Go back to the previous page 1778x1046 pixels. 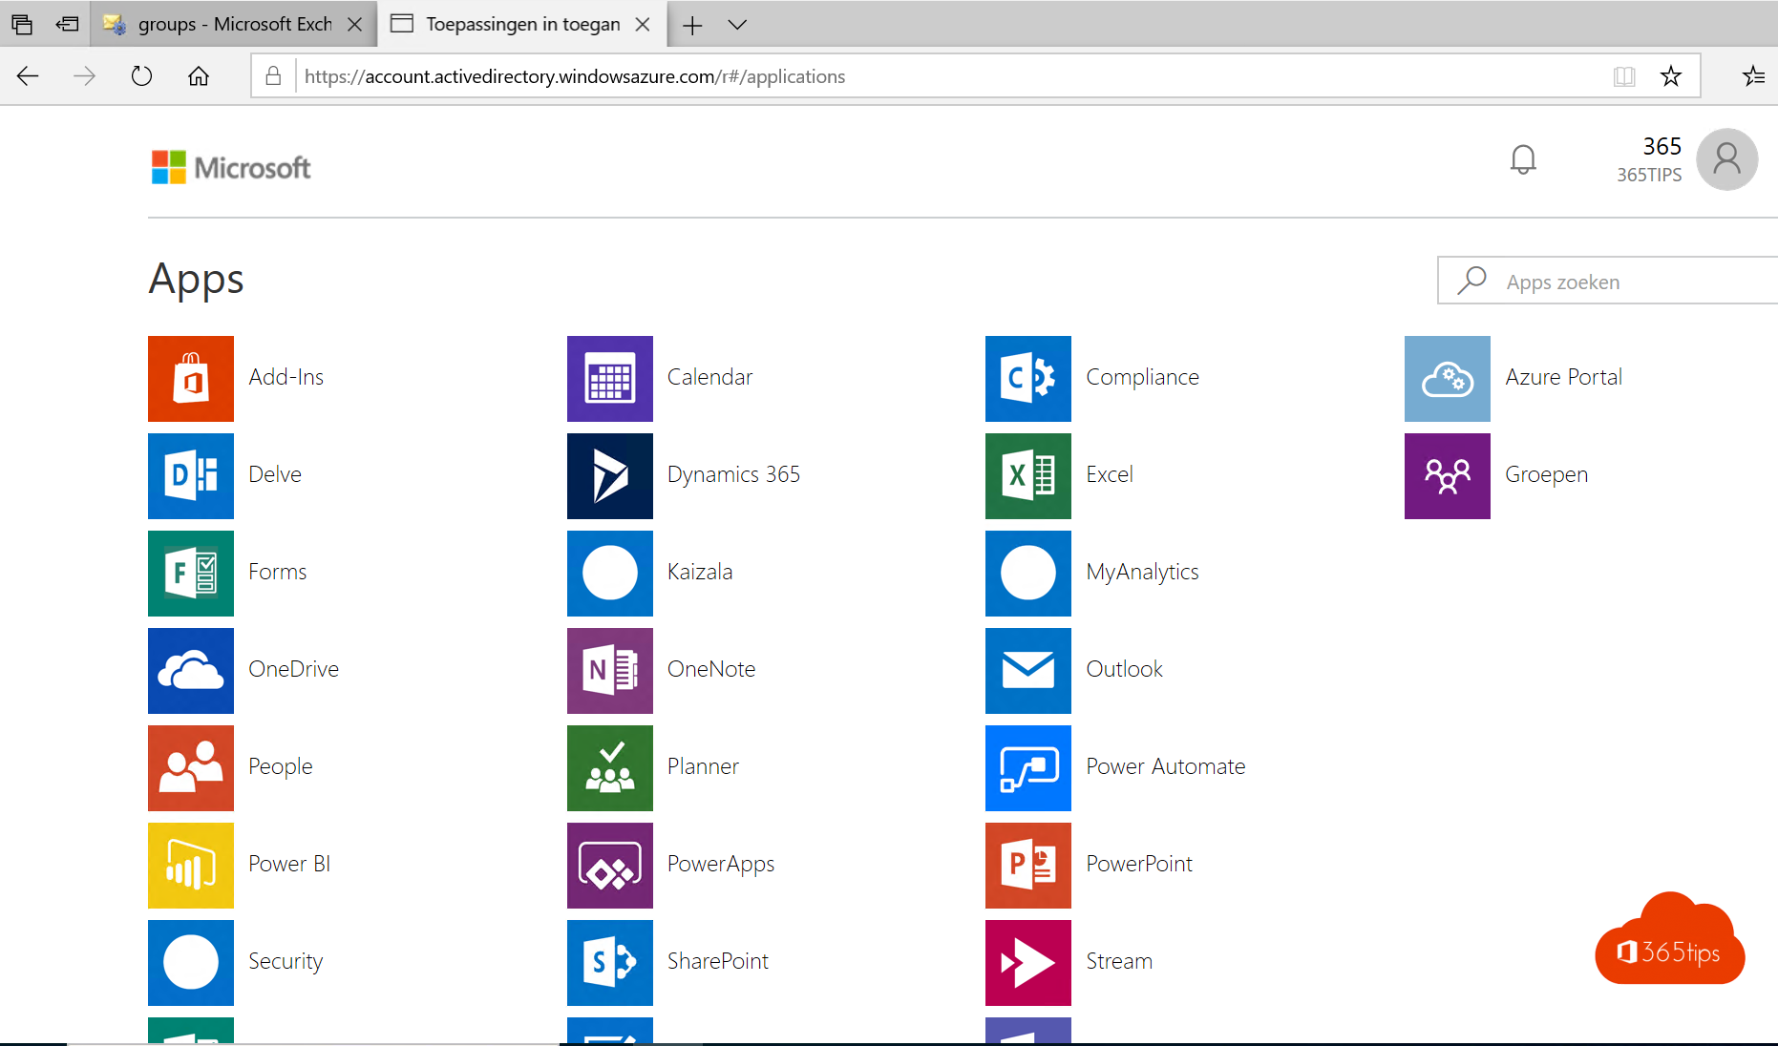(28, 76)
